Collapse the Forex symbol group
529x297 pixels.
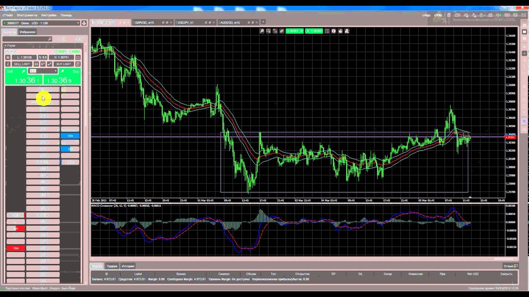(x=6, y=45)
